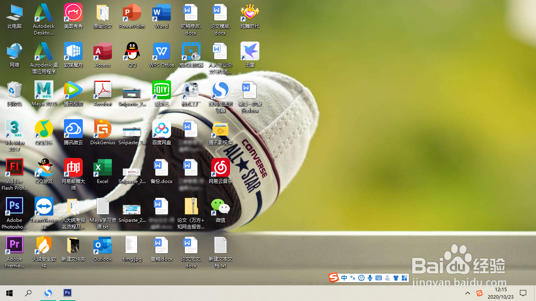Select the 新建文件夹 folder
This screenshot has height=301, width=536.
pyautogui.click(x=73, y=249)
